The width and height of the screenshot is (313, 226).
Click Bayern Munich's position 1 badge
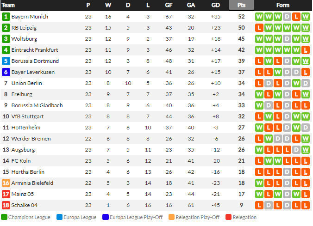pyautogui.click(x=6, y=17)
